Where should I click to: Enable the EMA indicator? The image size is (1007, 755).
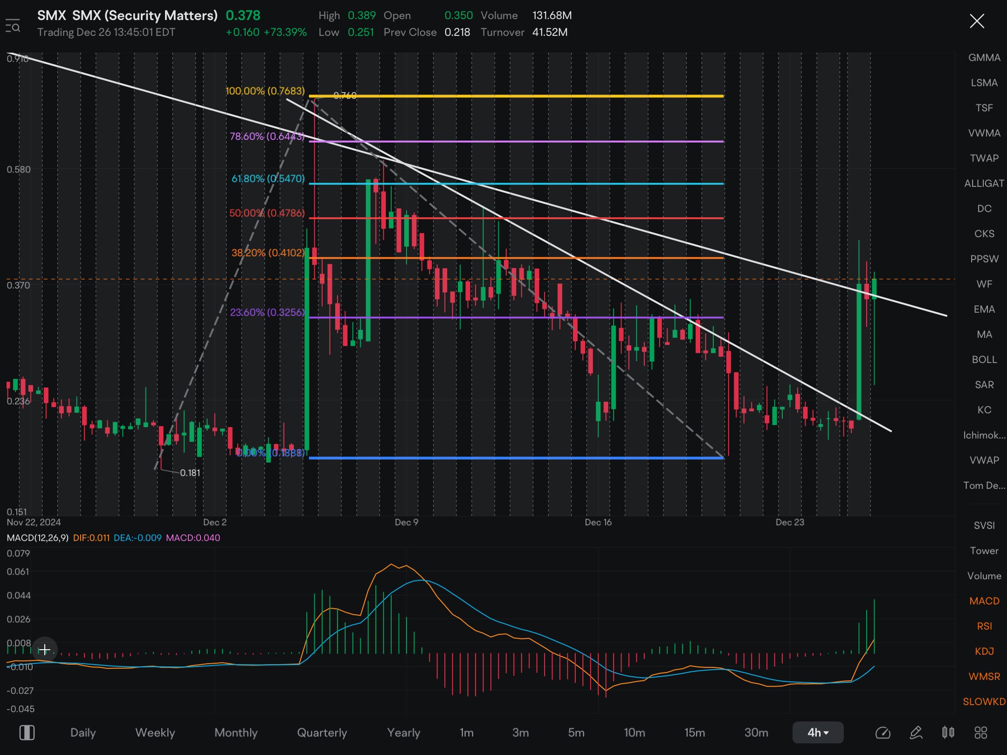coord(984,309)
